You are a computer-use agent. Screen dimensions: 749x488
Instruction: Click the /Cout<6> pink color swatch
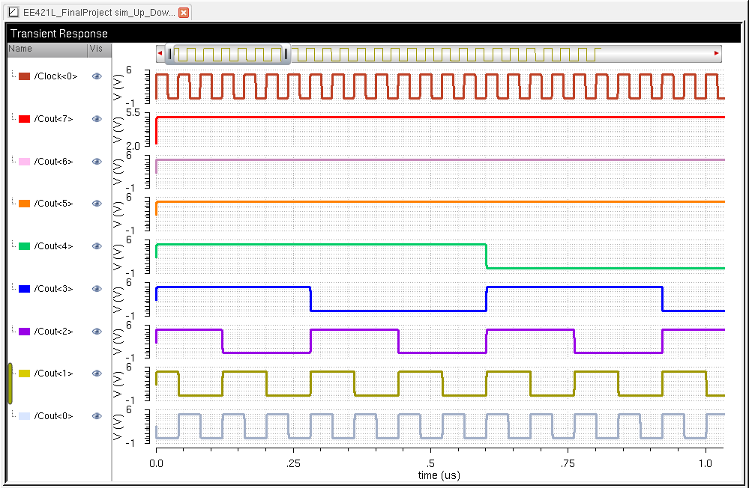pyautogui.click(x=24, y=162)
